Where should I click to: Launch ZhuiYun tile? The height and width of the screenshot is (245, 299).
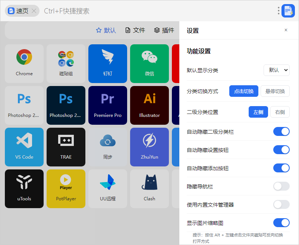149,147
